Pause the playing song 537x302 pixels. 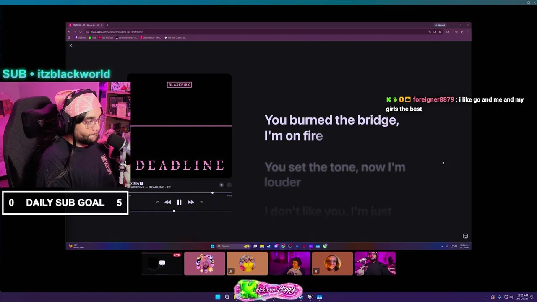click(x=179, y=202)
